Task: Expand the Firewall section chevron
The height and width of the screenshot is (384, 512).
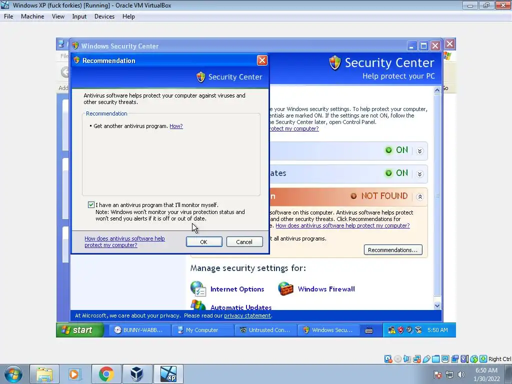Action: (420, 151)
